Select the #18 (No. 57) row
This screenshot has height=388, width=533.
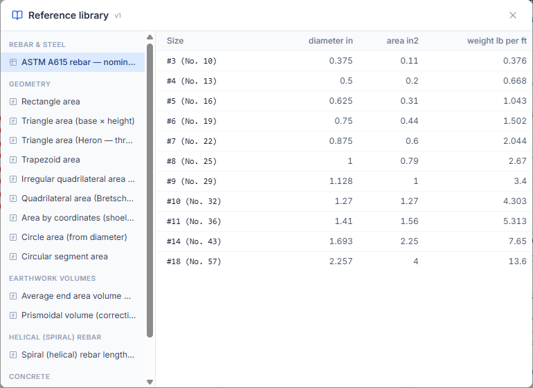click(x=344, y=261)
